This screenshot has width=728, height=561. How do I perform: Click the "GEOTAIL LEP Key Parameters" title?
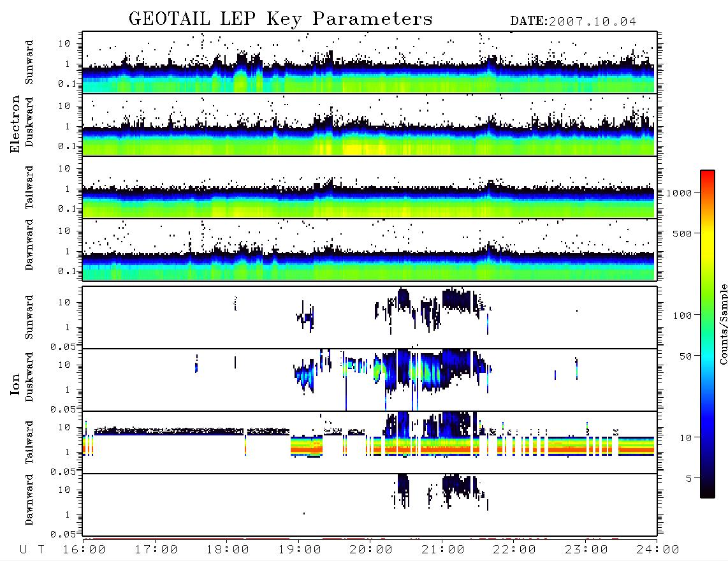[x=280, y=19]
